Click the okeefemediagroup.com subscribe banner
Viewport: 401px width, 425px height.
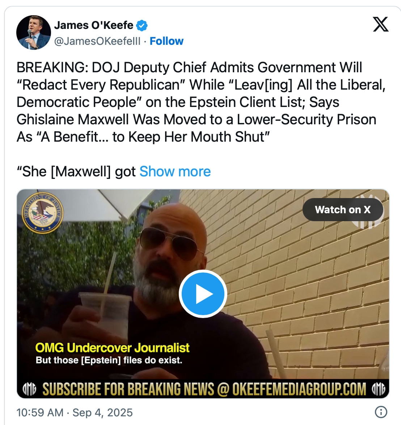click(x=204, y=389)
